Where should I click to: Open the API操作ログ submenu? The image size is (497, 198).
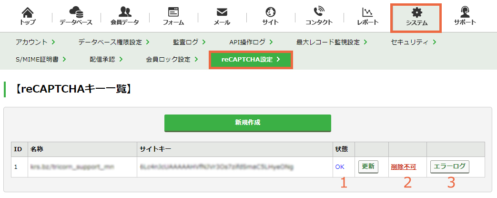251,42
